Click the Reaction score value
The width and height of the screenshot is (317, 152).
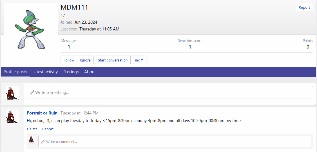click(190, 47)
